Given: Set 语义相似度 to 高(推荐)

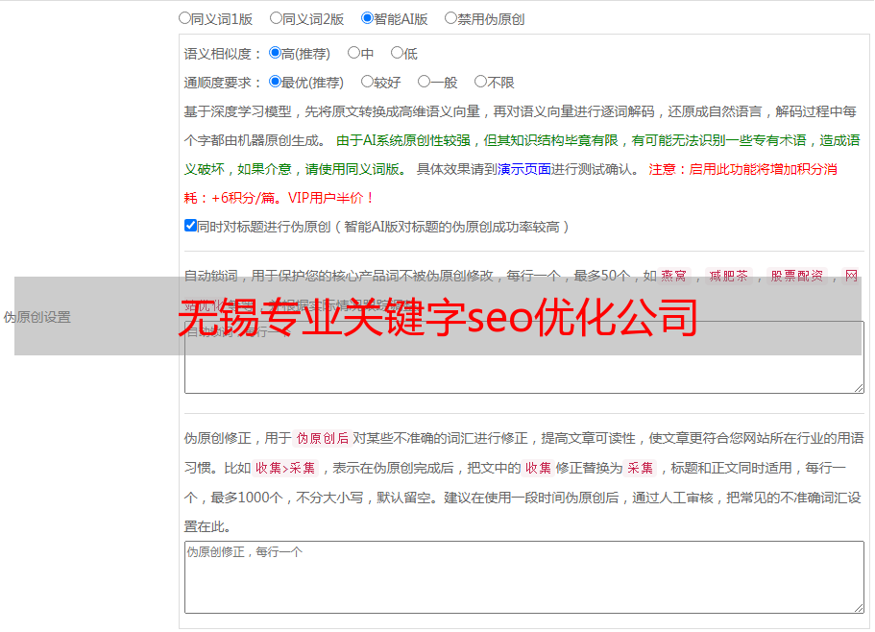Looking at the screenshot, I should pyautogui.click(x=275, y=53).
